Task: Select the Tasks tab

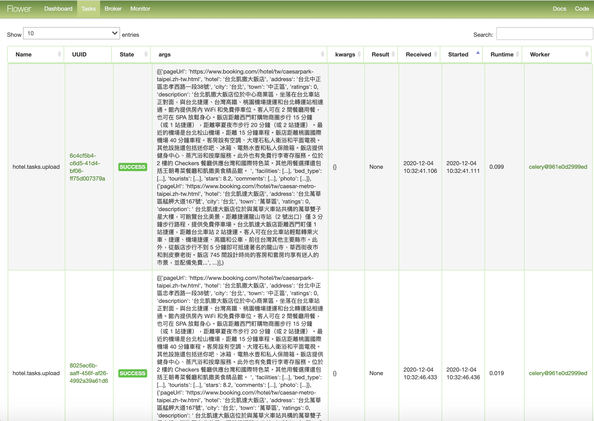Action: [89, 9]
